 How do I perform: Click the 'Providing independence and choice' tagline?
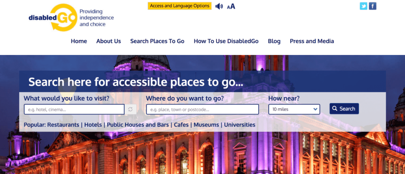coord(97,18)
